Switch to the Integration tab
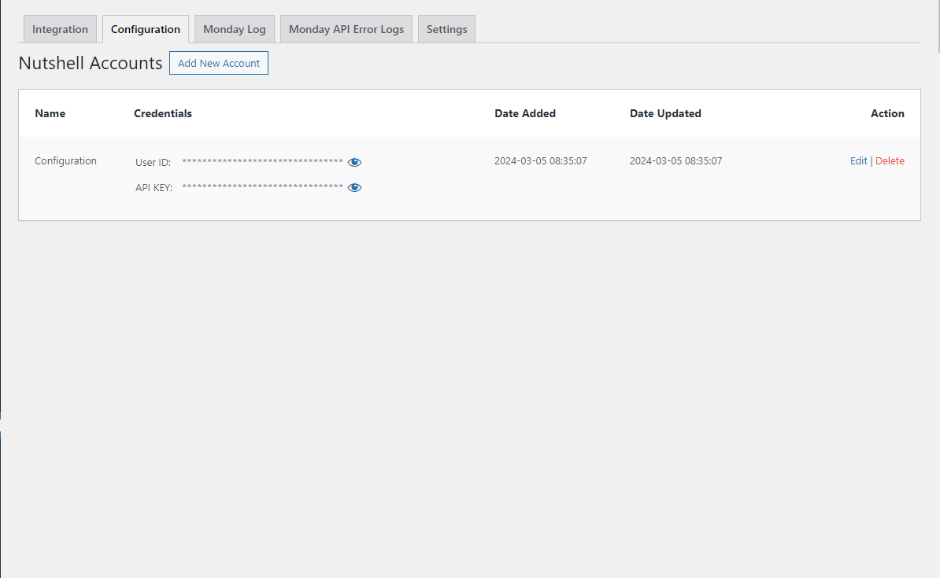The image size is (940, 578). (x=60, y=29)
